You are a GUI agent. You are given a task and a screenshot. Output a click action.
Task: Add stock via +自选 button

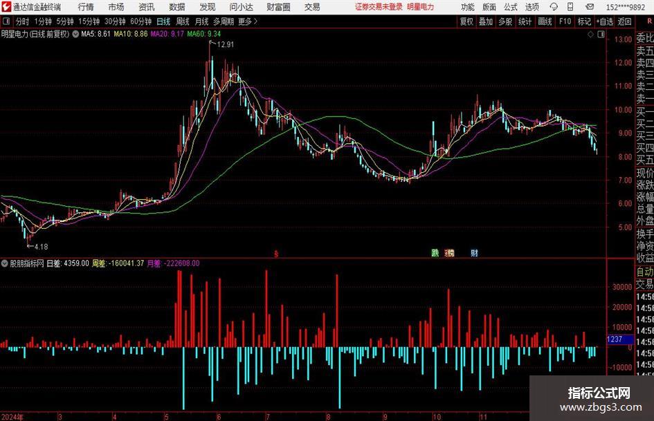click(x=605, y=21)
